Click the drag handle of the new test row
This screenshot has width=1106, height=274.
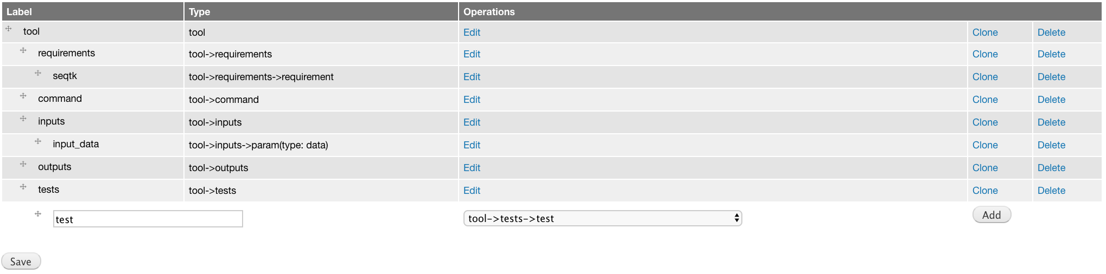[x=38, y=214]
